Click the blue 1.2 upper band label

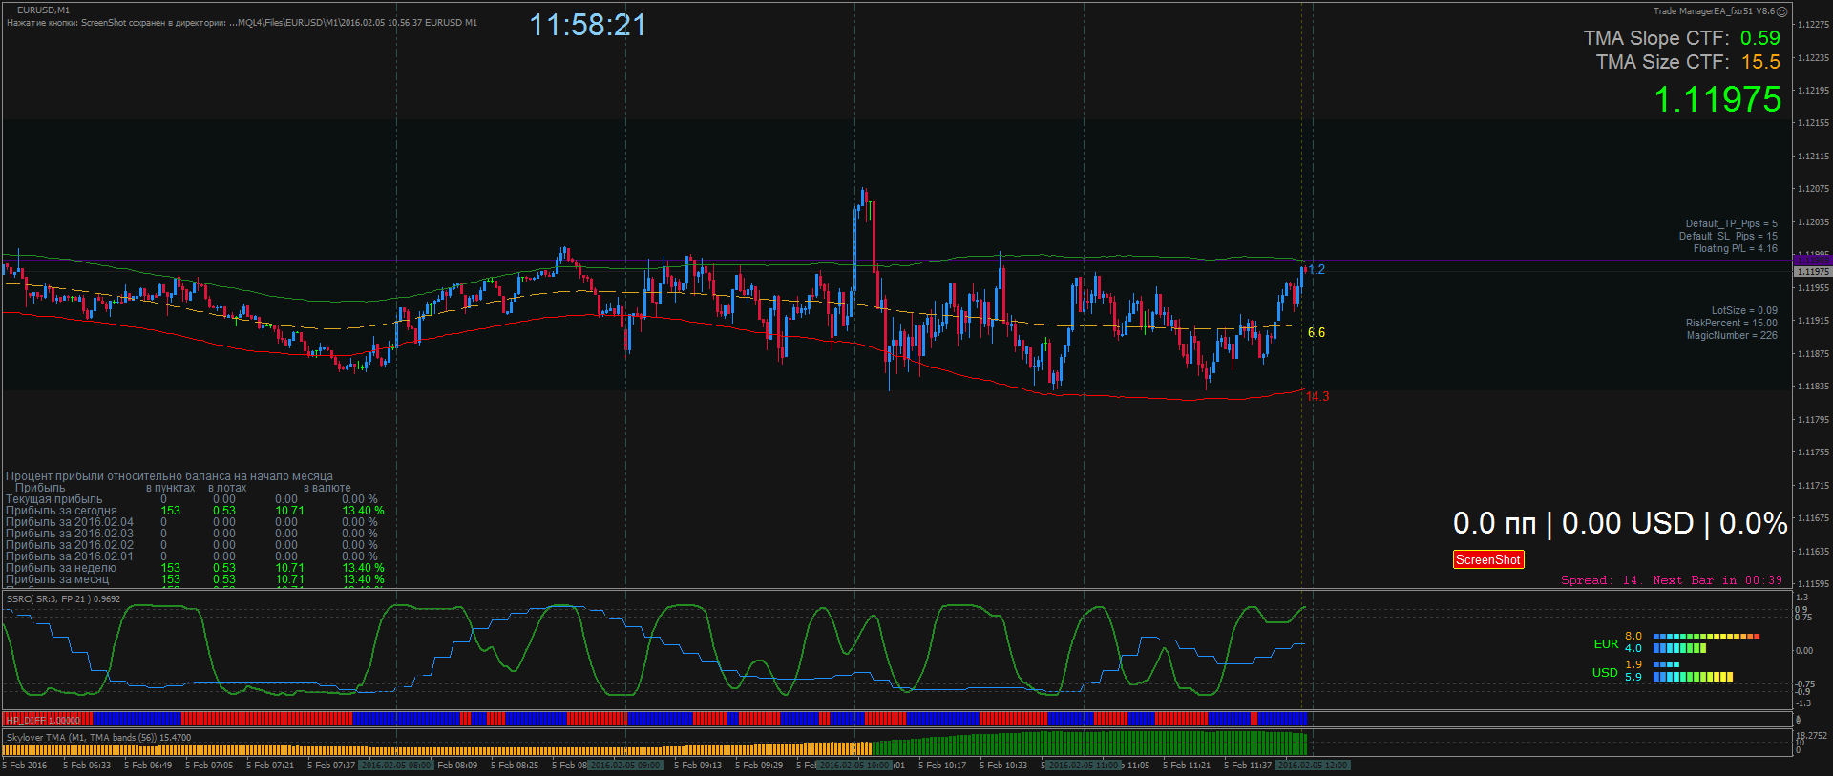[1317, 270]
